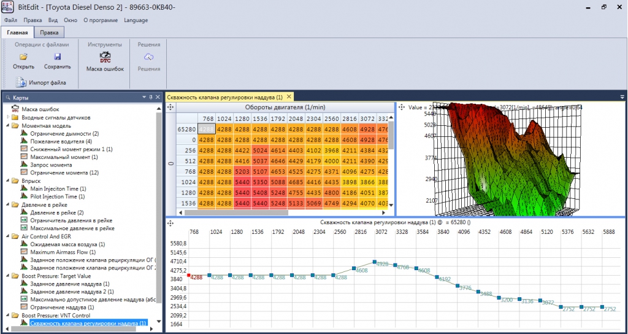The width and height of the screenshot is (628, 334).
Task: Click the Максимальное давление в рейке value icon
Action: [24, 228]
